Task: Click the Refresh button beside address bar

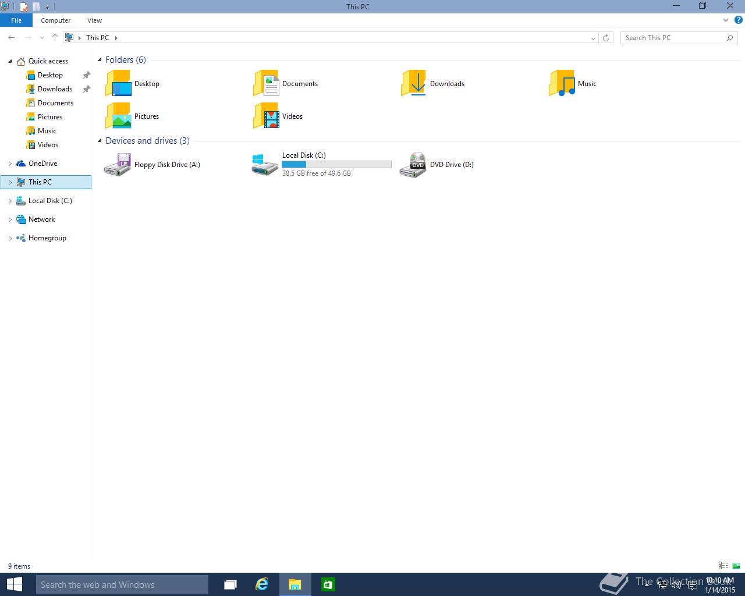Action: point(606,38)
